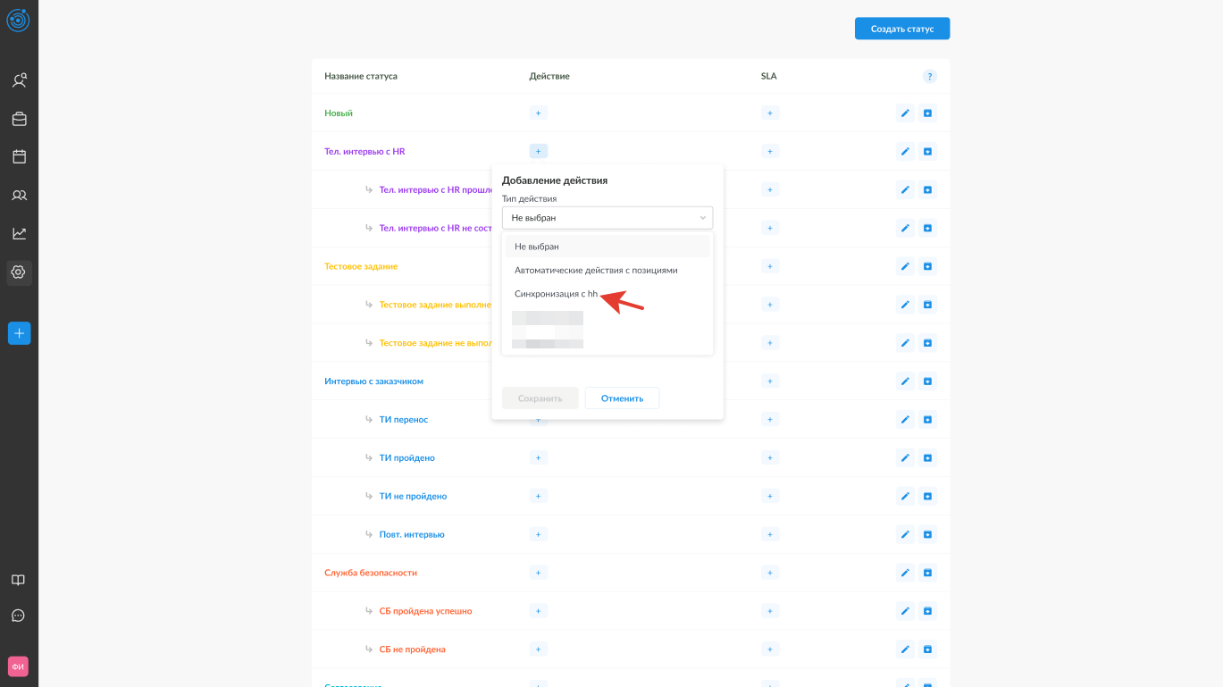
Task: Click the Новый status name
Action: (x=339, y=113)
